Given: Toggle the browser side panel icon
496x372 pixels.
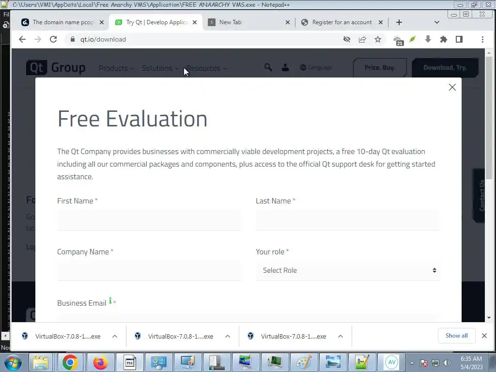Looking at the screenshot, I should (459, 39).
